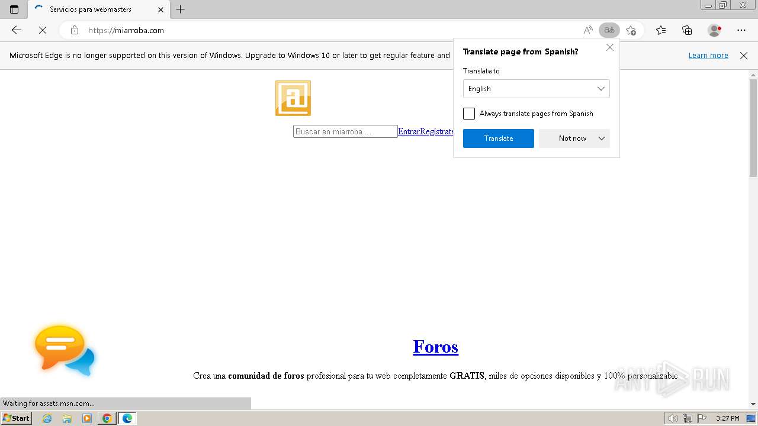Click the orange chat bubbles forum image
Screen dimensions: 758x426
pyautogui.click(x=65, y=350)
